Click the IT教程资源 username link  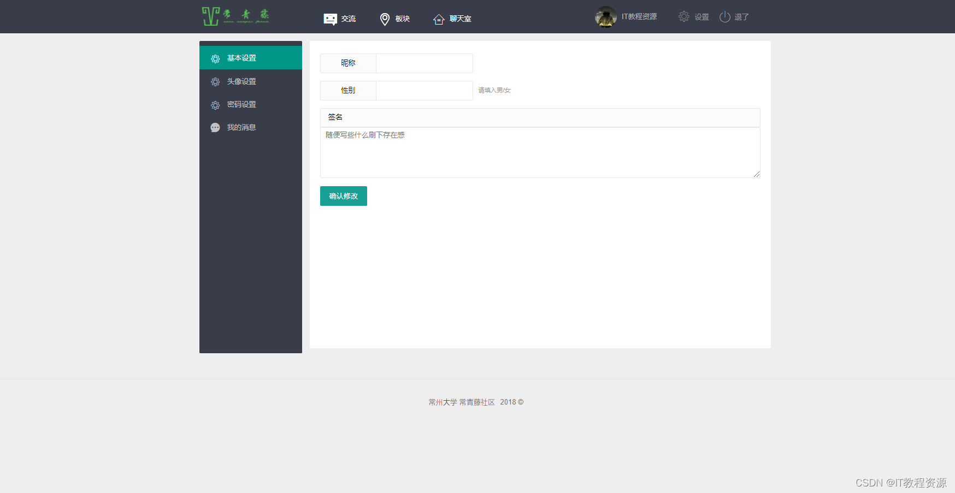tap(639, 17)
